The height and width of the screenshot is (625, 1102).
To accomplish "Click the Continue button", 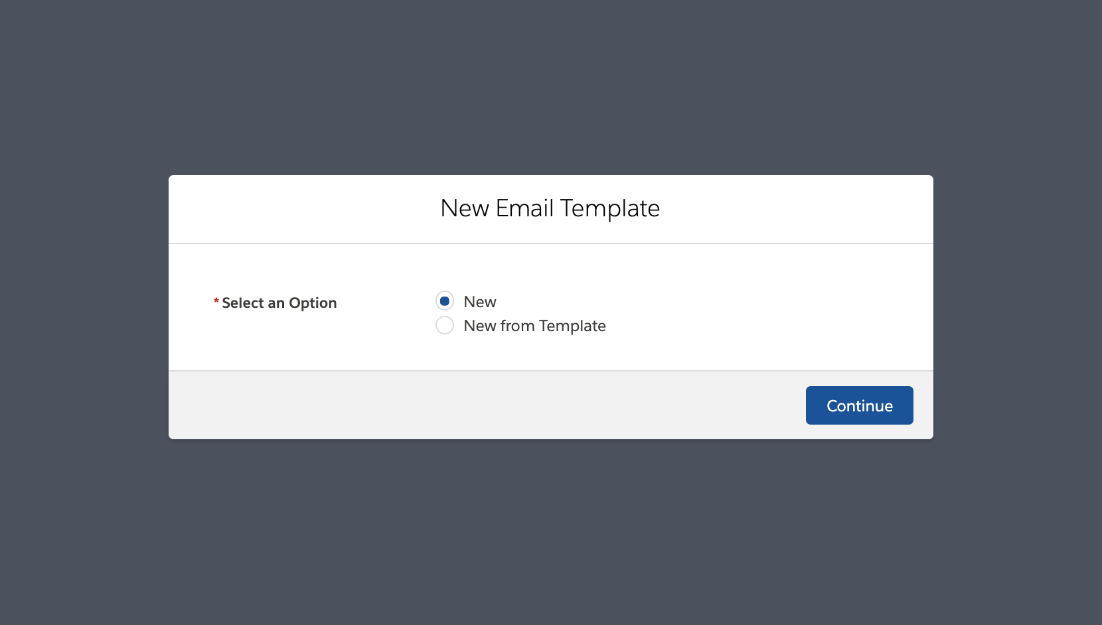I will point(859,405).
